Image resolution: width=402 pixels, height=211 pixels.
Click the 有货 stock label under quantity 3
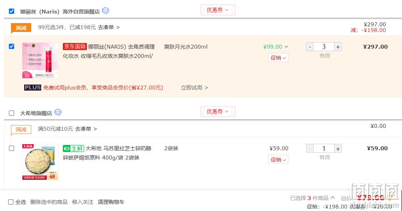pos(325,56)
